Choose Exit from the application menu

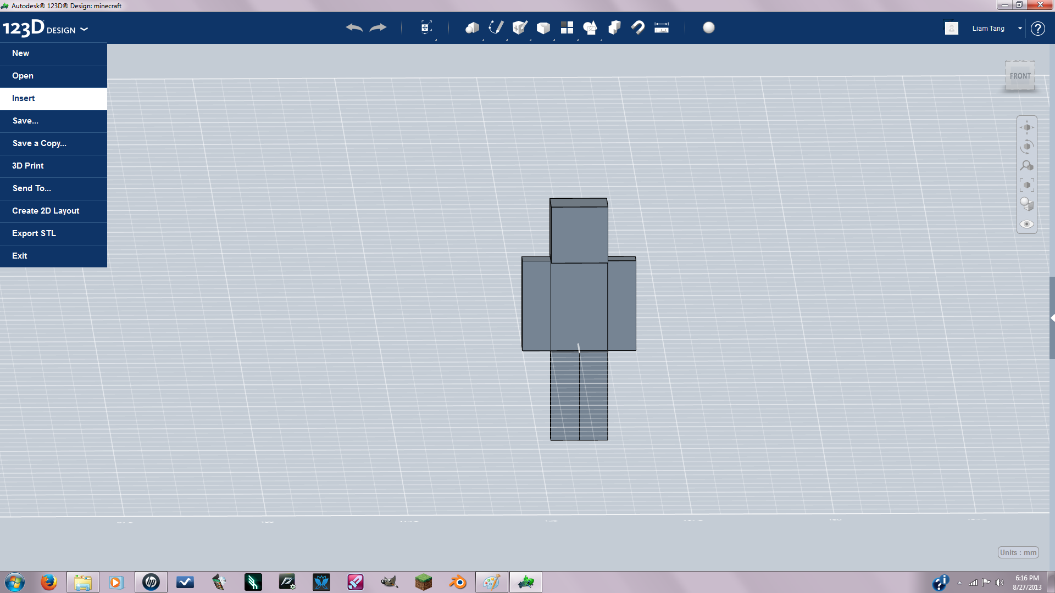point(53,256)
